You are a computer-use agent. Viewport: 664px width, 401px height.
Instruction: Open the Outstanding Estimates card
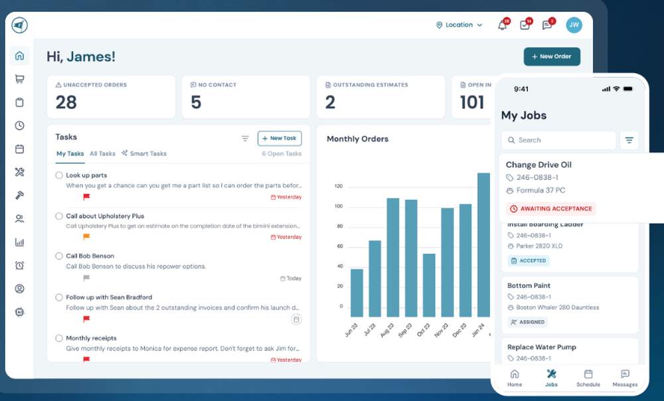pyautogui.click(x=380, y=97)
